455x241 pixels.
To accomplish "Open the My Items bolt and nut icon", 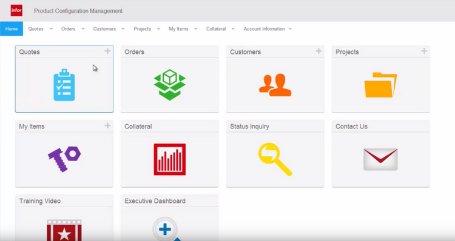I will point(64,159).
